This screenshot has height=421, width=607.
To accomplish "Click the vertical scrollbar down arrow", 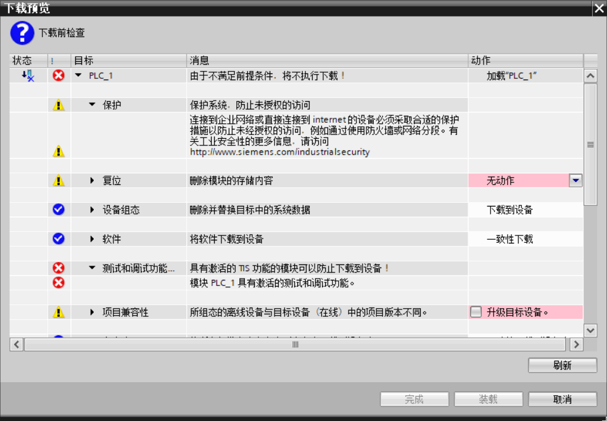I will coord(590,330).
